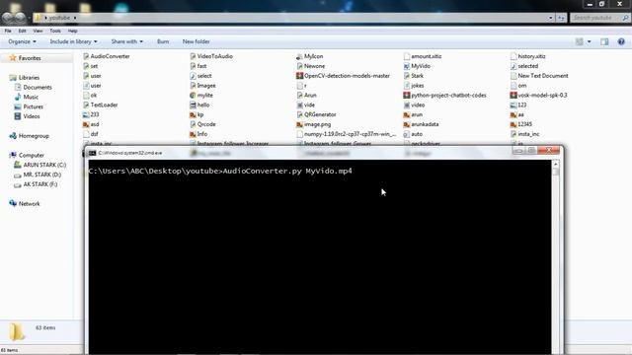Select the QRGenerator file icon

[299, 114]
